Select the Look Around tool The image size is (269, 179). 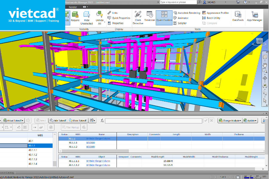(x=265, y=86)
